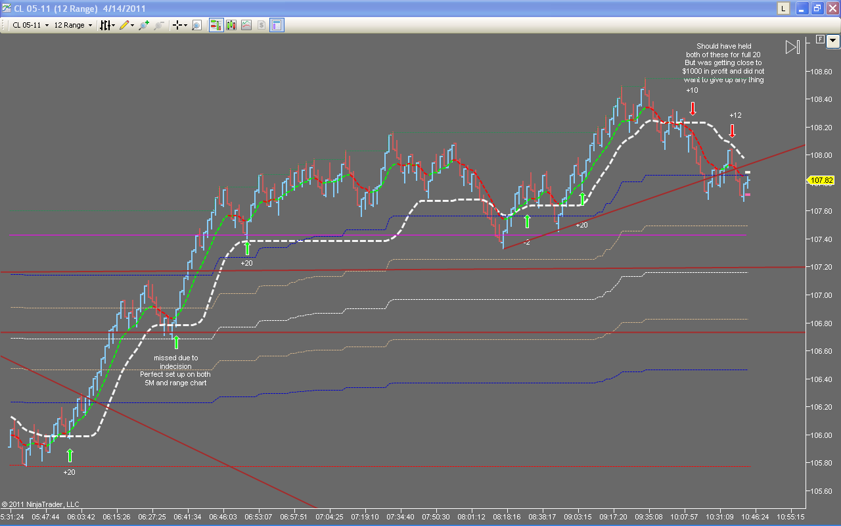Select the '+10' trade label
This screenshot has height=526, width=841.
(x=692, y=90)
